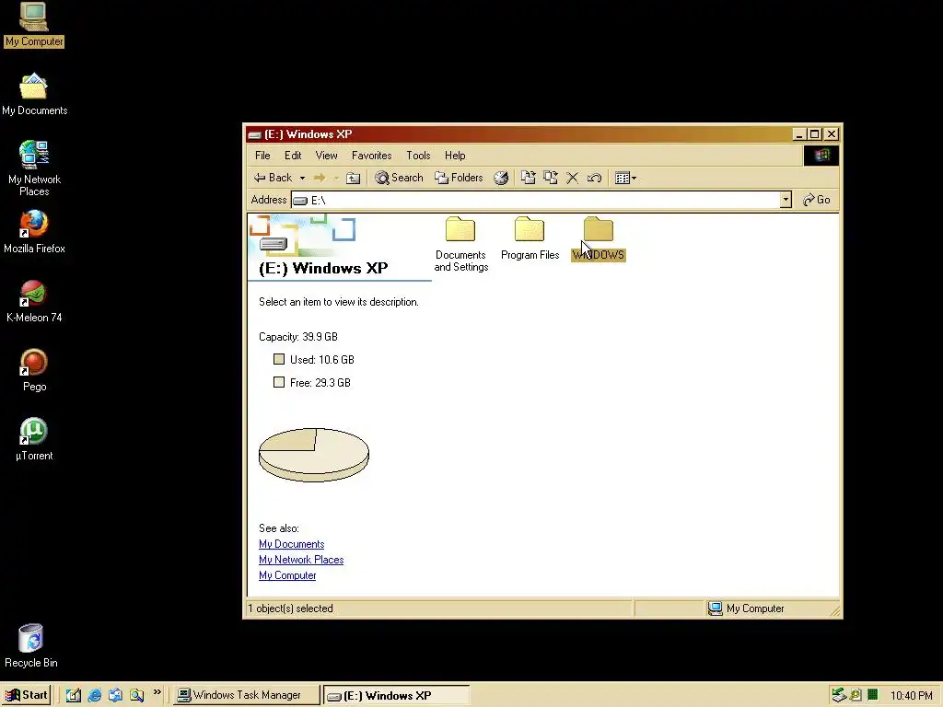Click the Used space color box

(279, 360)
